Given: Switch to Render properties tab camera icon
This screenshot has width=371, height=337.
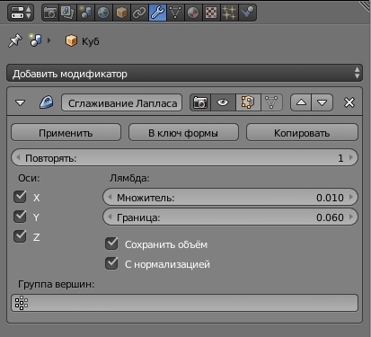Looking at the screenshot, I should coord(50,13).
